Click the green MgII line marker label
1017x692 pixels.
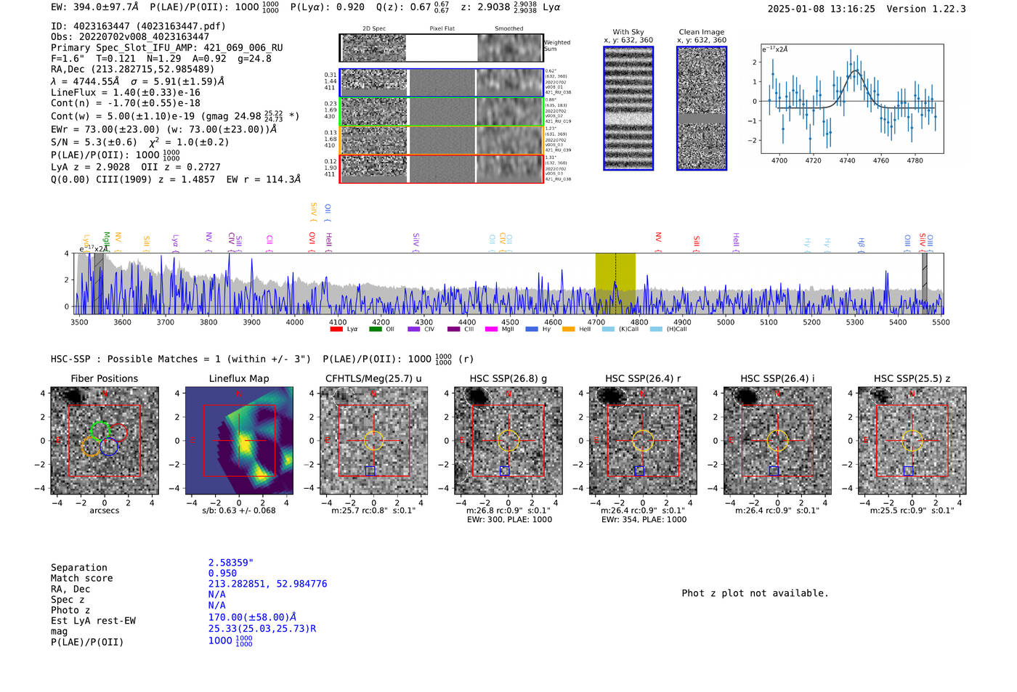point(106,240)
